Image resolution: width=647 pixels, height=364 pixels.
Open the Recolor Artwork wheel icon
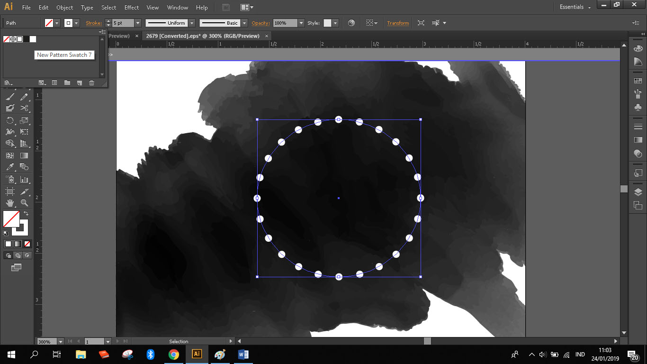[x=351, y=23]
